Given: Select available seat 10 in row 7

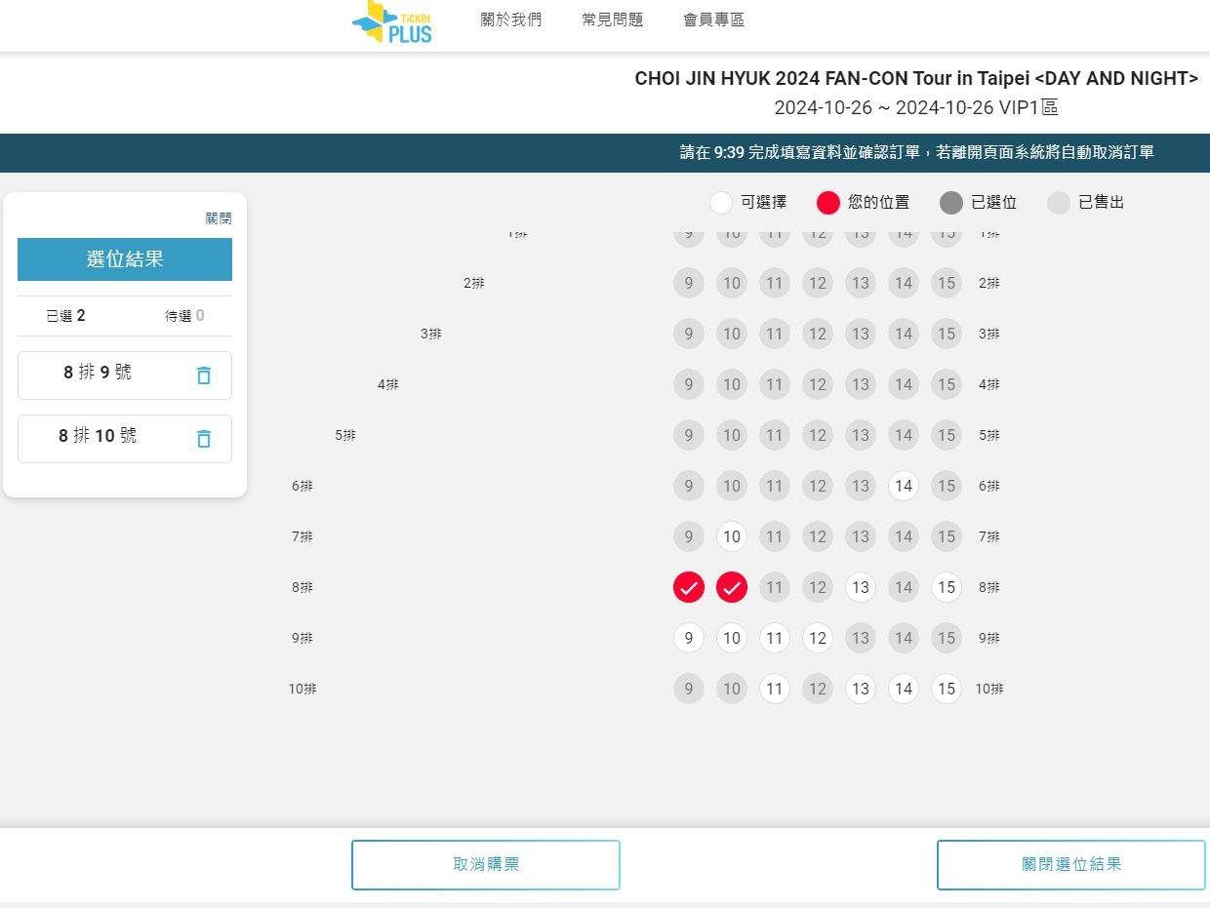Looking at the screenshot, I should [732, 536].
